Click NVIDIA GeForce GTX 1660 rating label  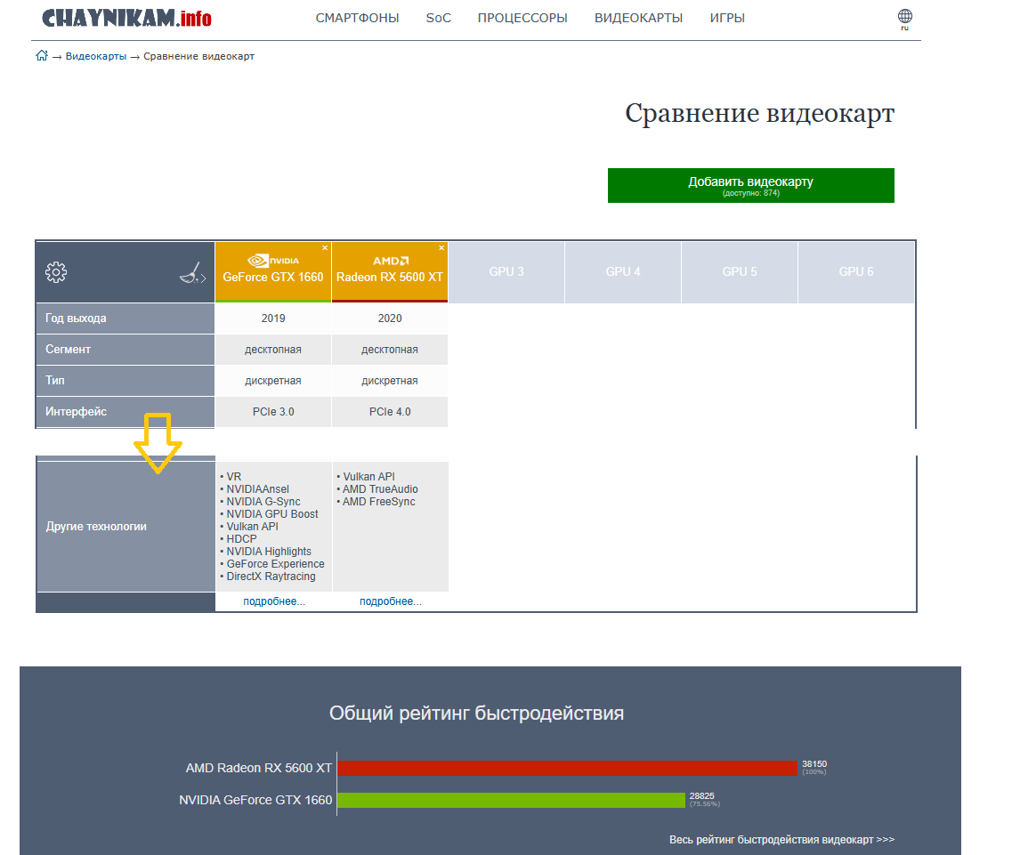(255, 800)
